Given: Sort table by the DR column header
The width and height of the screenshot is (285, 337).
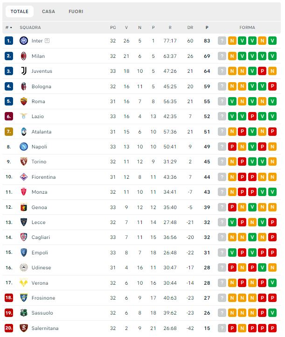Looking at the screenshot, I should coord(190,28).
